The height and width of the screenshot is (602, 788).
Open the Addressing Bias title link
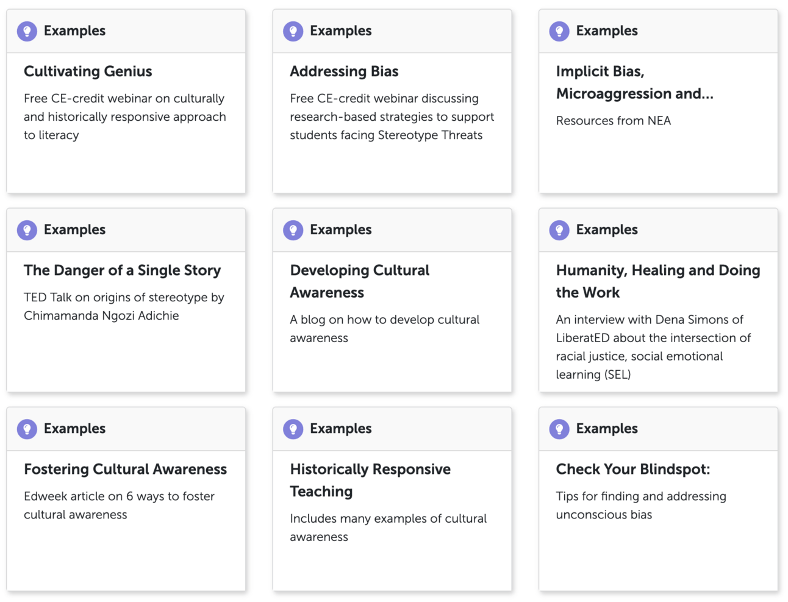point(344,71)
